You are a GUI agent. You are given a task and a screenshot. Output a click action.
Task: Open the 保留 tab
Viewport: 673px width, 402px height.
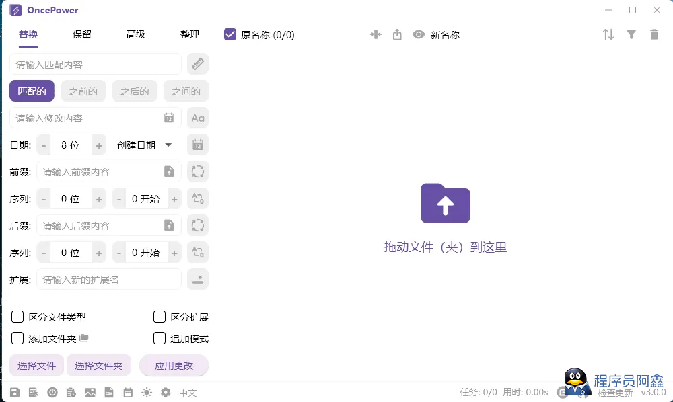(x=82, y=34)
